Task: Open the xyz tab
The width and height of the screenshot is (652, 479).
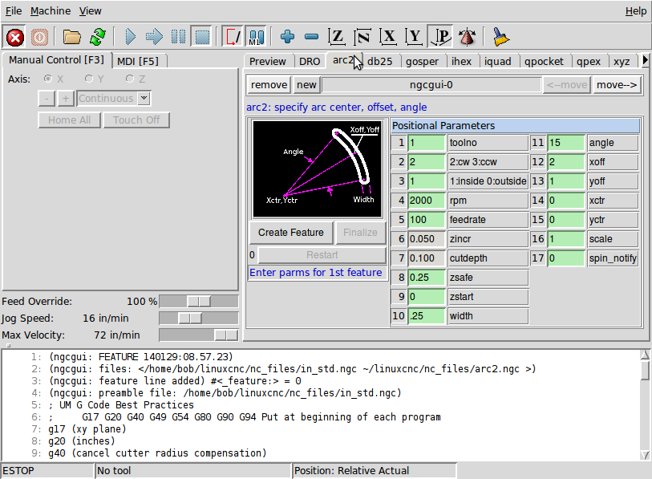Action: point(622,61)
